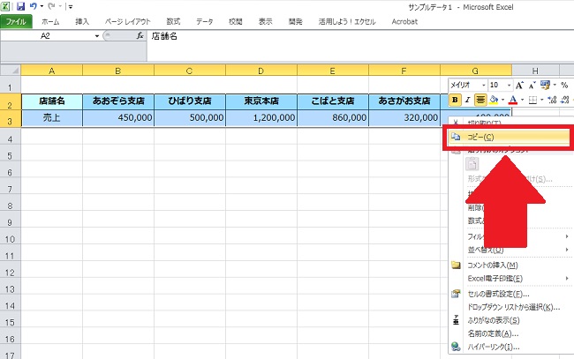Open the 挿入 ribbon tab
574x359 pixels.
tap(82, 20)
